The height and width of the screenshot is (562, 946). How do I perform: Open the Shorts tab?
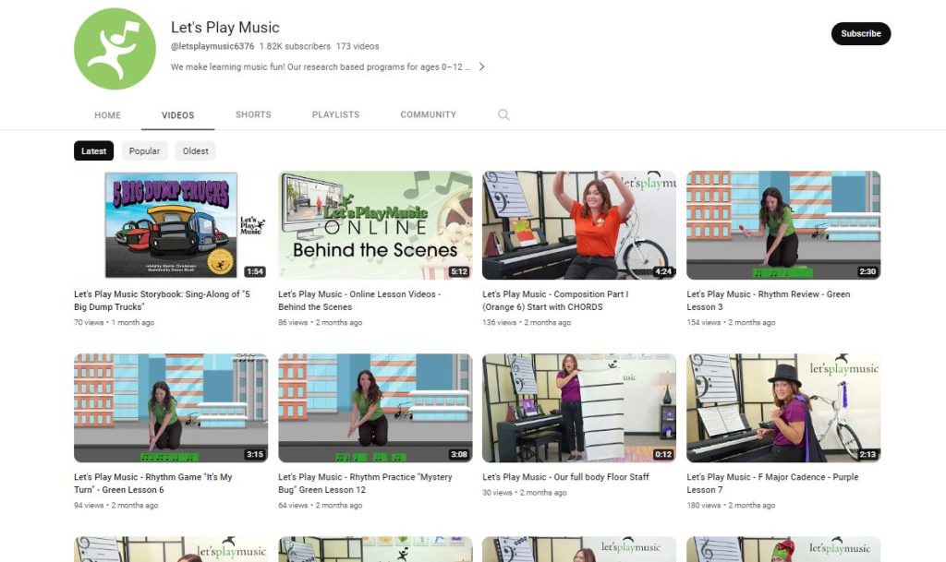pyautogui.click(x=253, y=115)
